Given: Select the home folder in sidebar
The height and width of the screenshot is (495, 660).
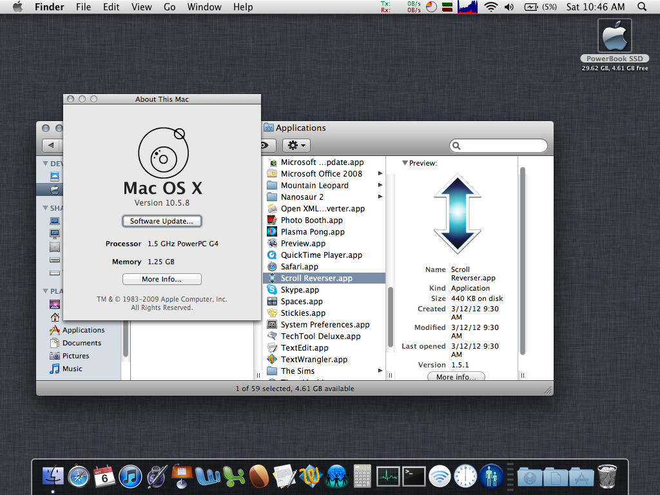Looking at the screenshot, I should 55,317.
